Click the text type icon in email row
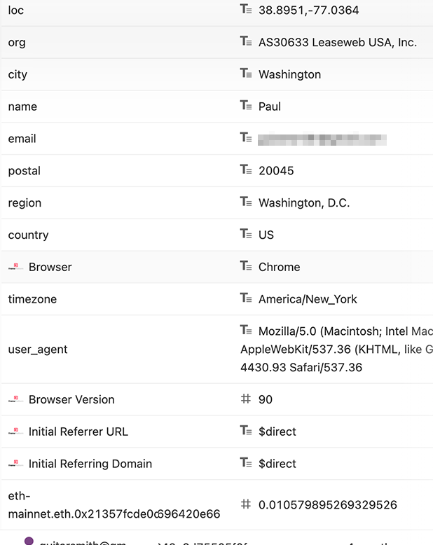The height and width of the screenshot is (545, 433). click(x=246, y=137)
